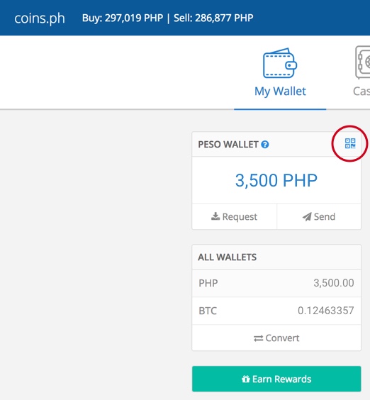The image size is (370, 400).
Task: Click the Convert swap arrows icon
Action: [x=258, y=338]
